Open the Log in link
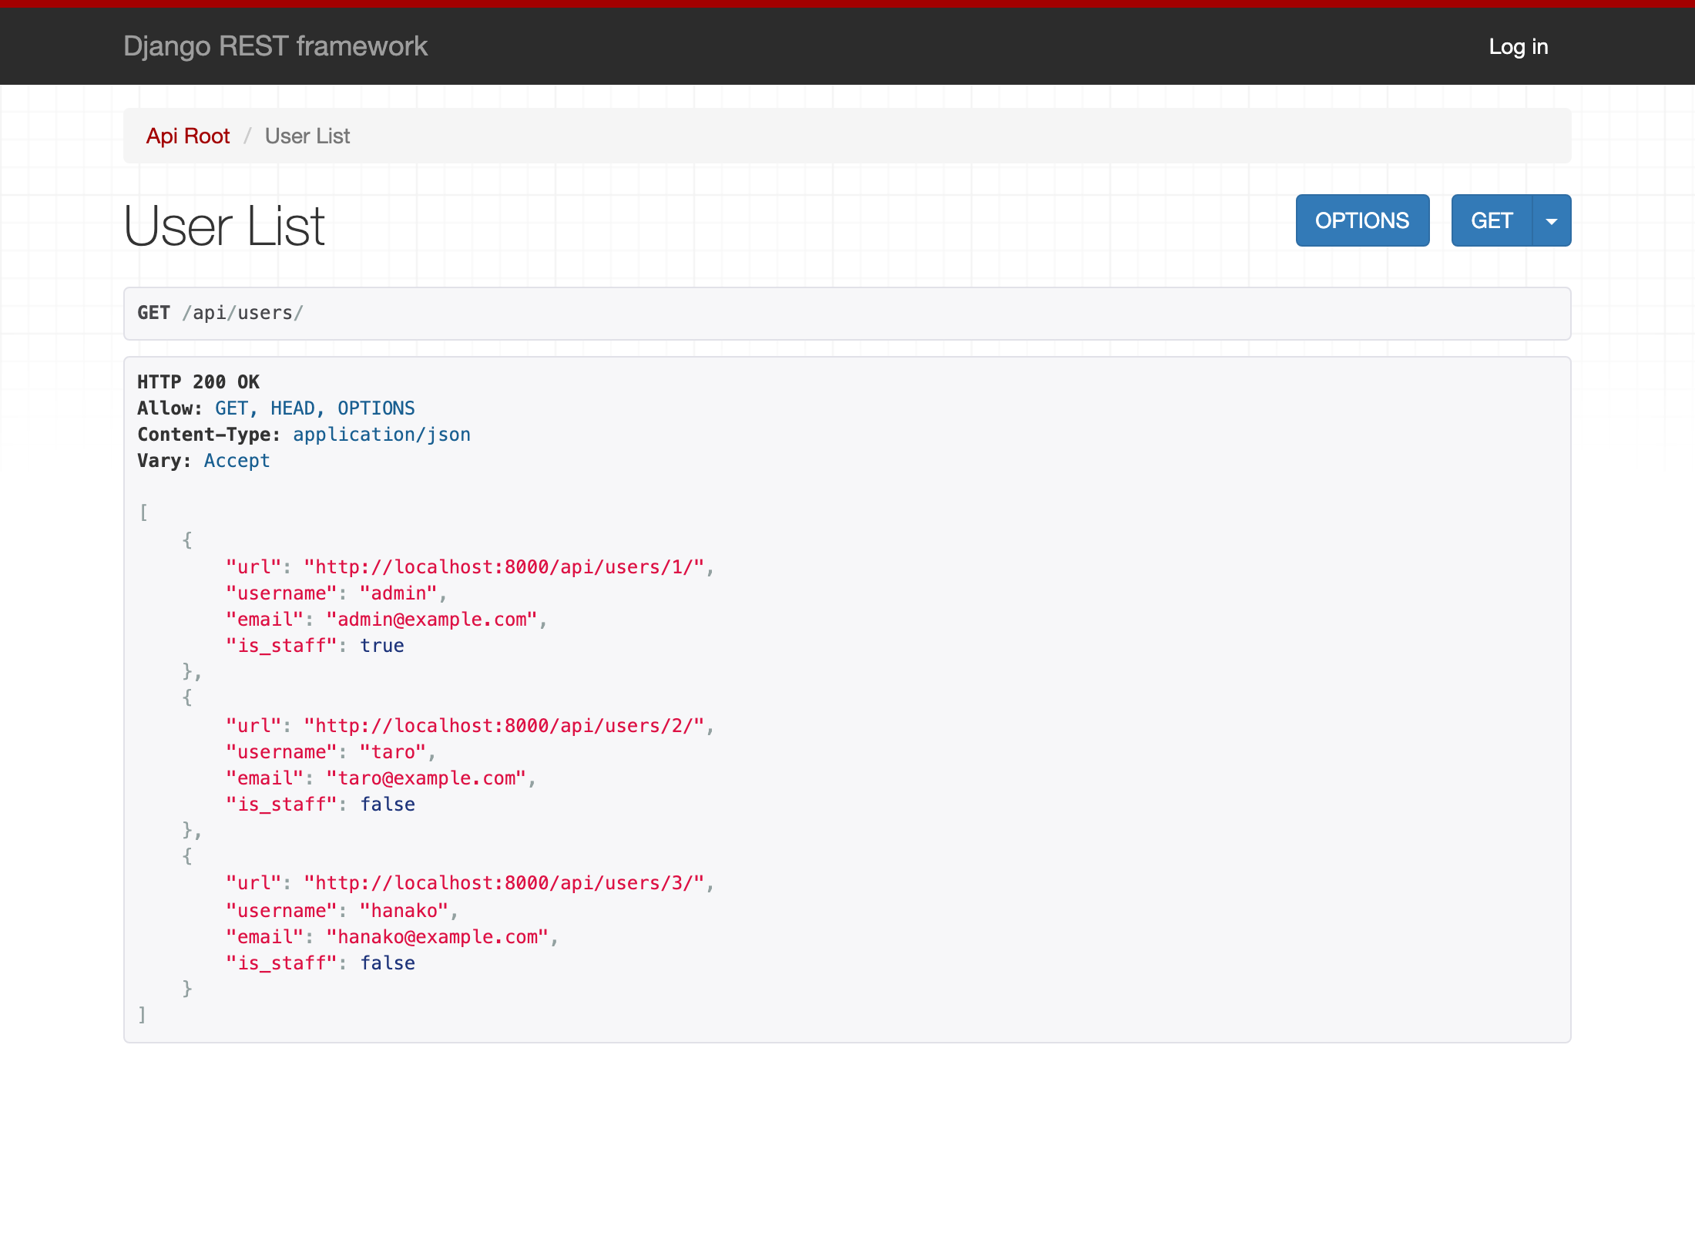1695x1233 pixels. [x=1518, y=47]
